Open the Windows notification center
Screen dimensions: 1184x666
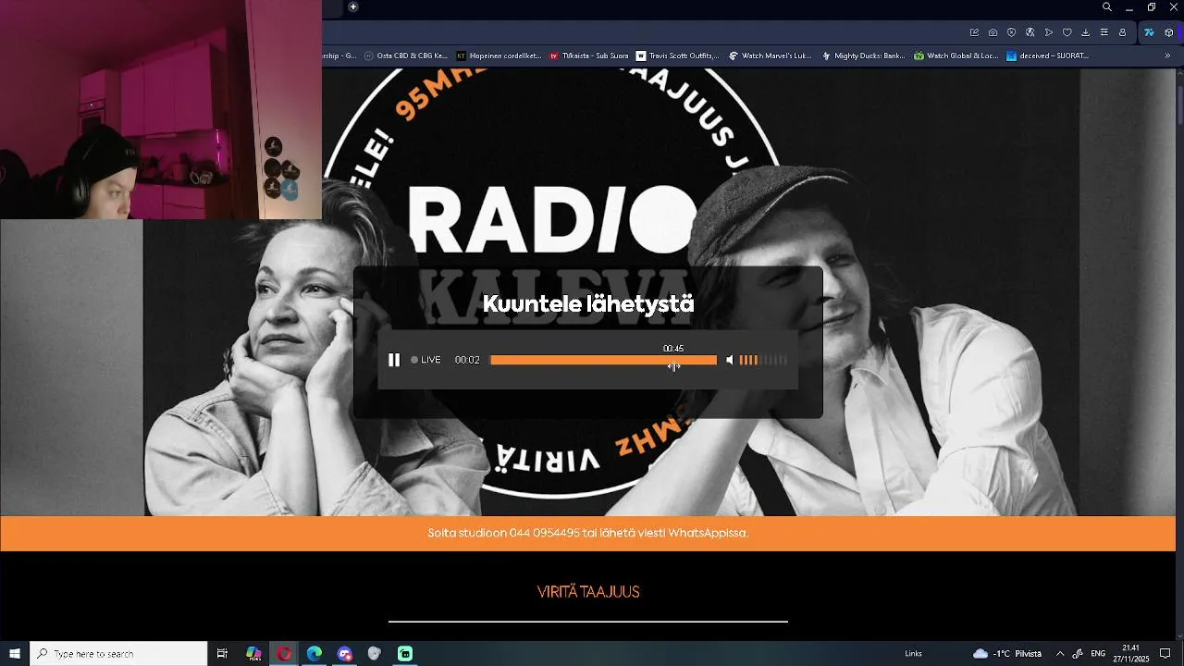coord(1165,653)
